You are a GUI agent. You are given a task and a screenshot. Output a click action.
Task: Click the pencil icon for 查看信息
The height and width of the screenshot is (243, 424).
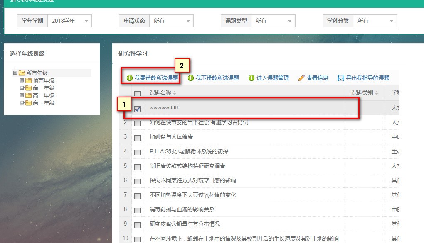pyautogui.click(x=302, y=78)
